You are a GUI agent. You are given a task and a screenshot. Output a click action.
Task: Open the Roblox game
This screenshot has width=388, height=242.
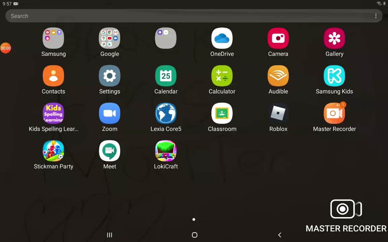(x=278, y=114)
